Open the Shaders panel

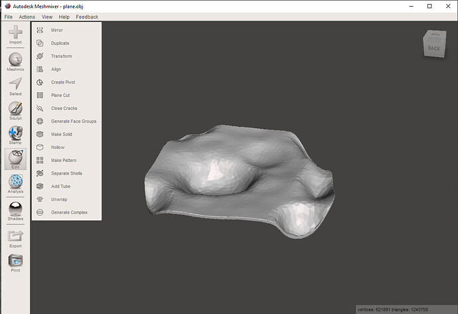15,210
